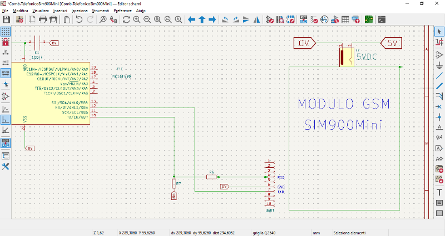The height and width of the screenshot is (236, 445).
Task: Activate highlight net tool
Action: pos(439,42)
